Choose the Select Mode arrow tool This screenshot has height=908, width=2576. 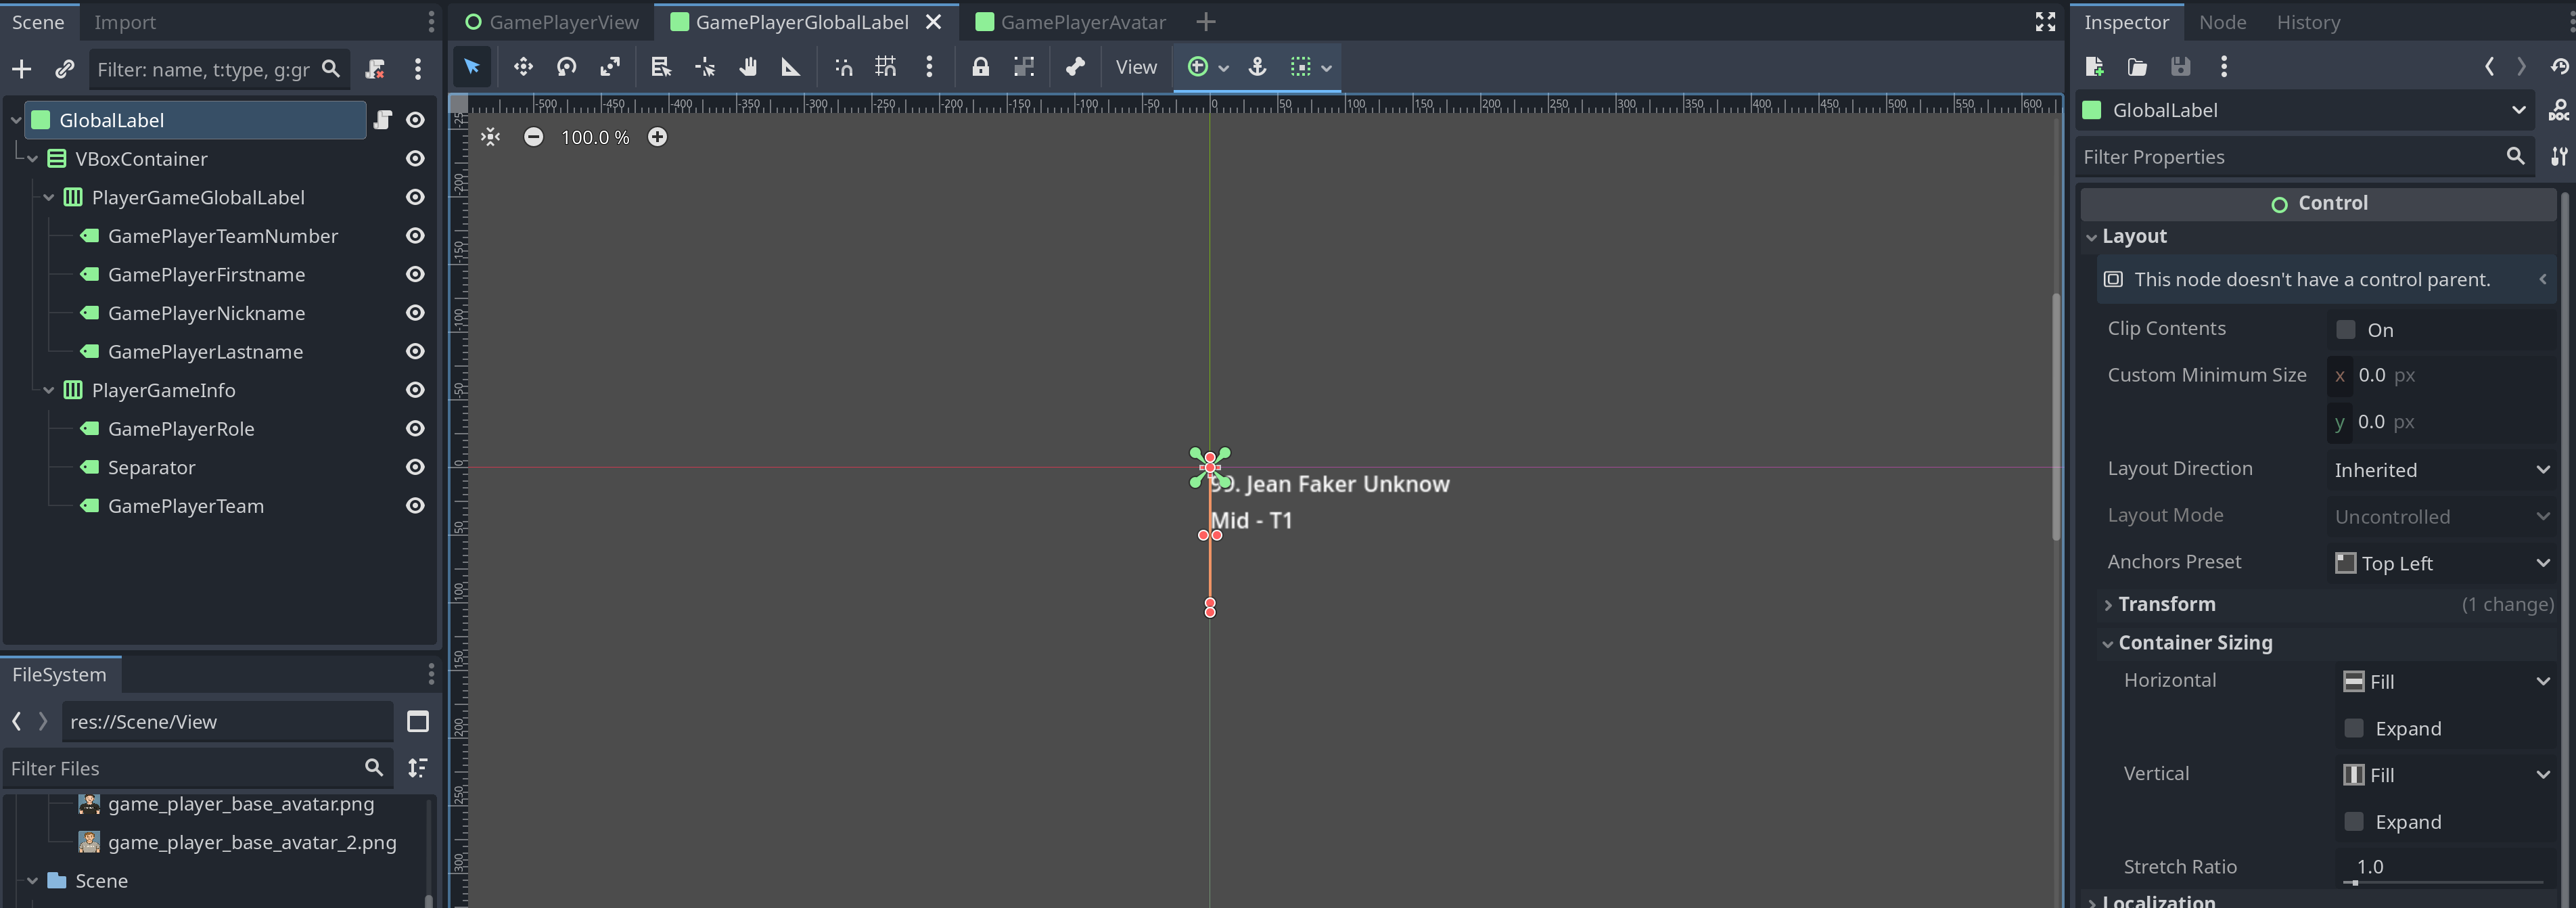click(472, 67)
